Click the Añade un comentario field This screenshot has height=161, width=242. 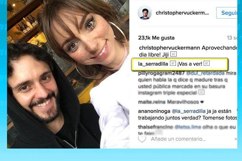point(178,139)
